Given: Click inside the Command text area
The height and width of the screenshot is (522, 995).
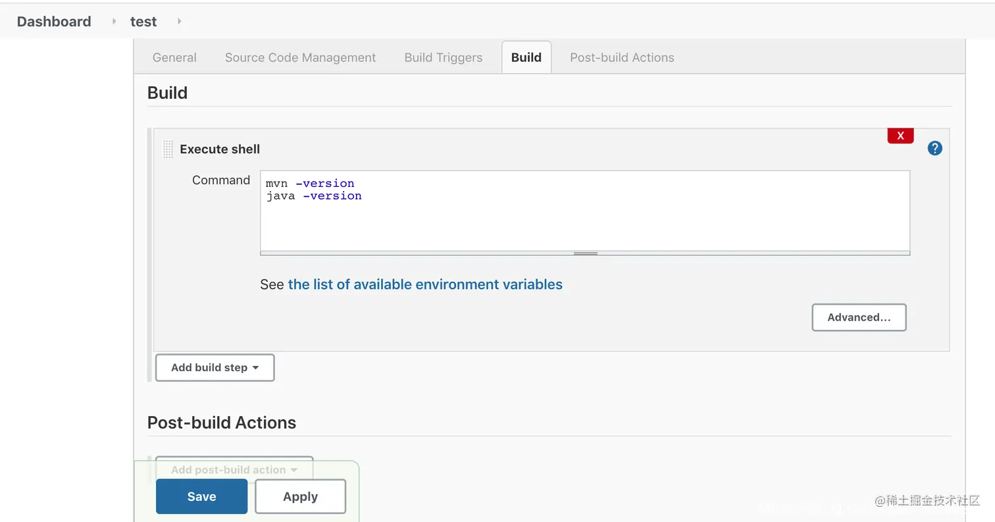Looking at the screenshot, I should pos(584,217).
